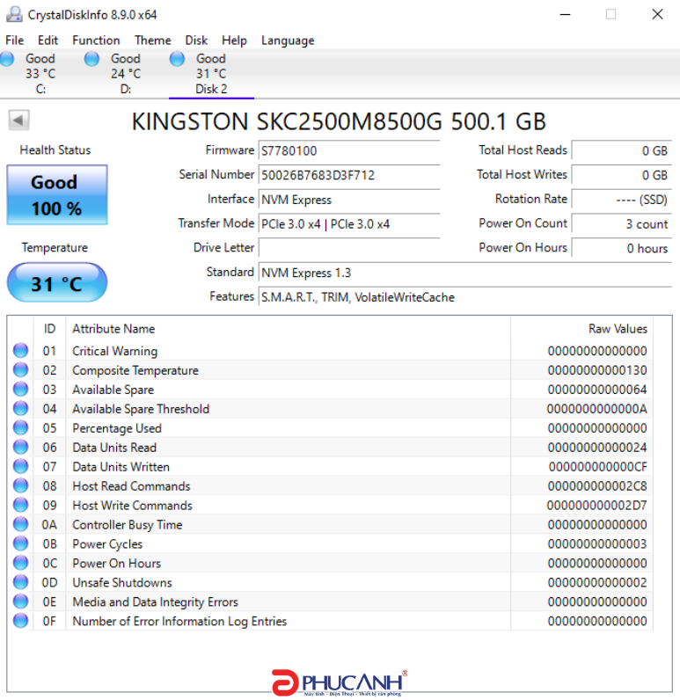
Task: Select the Power Cycles attribute name
Action: coord(107,544)
